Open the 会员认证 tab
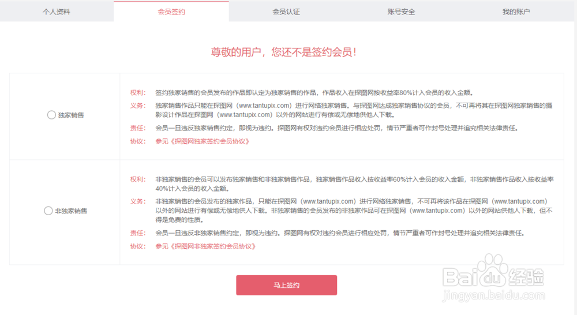Image resolution: width=577 pixels, height=315 pixels. tap(286, 12)
